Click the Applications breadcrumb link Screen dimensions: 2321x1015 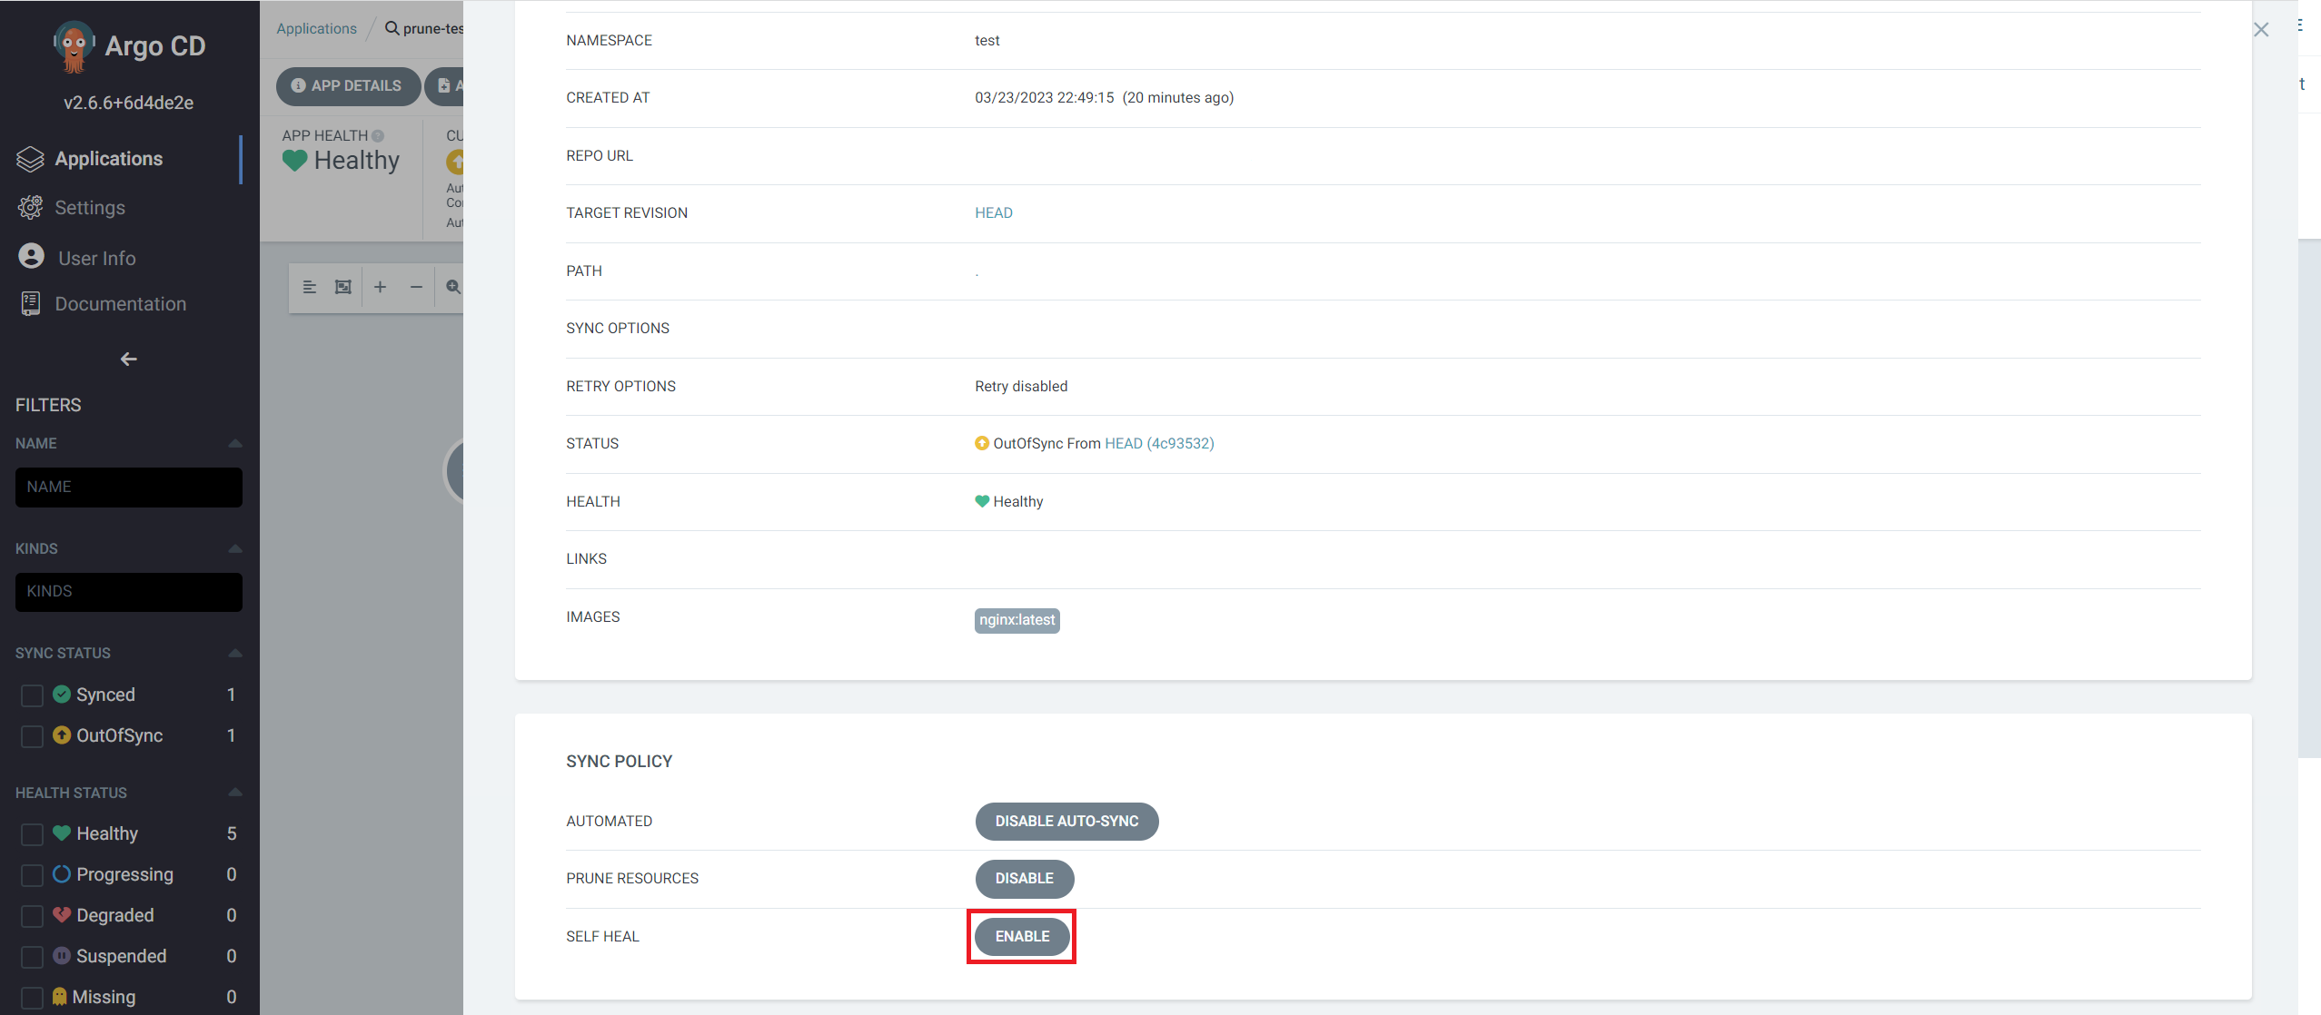316,29
